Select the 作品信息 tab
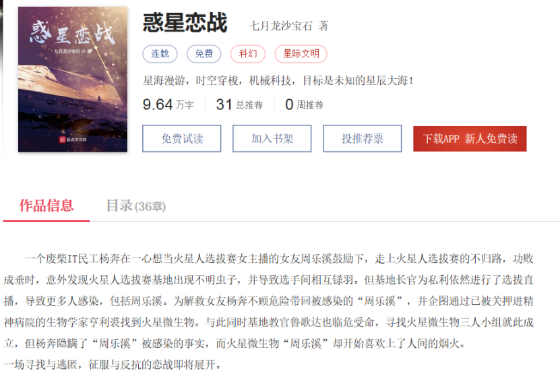 click(46, 206)
